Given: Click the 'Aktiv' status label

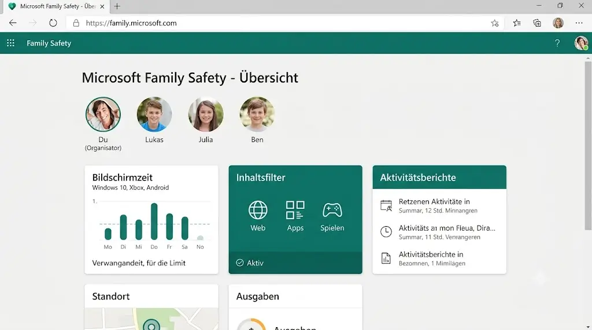Looking at the screenshot, I should pyautogui.click(x=255, y=263).
